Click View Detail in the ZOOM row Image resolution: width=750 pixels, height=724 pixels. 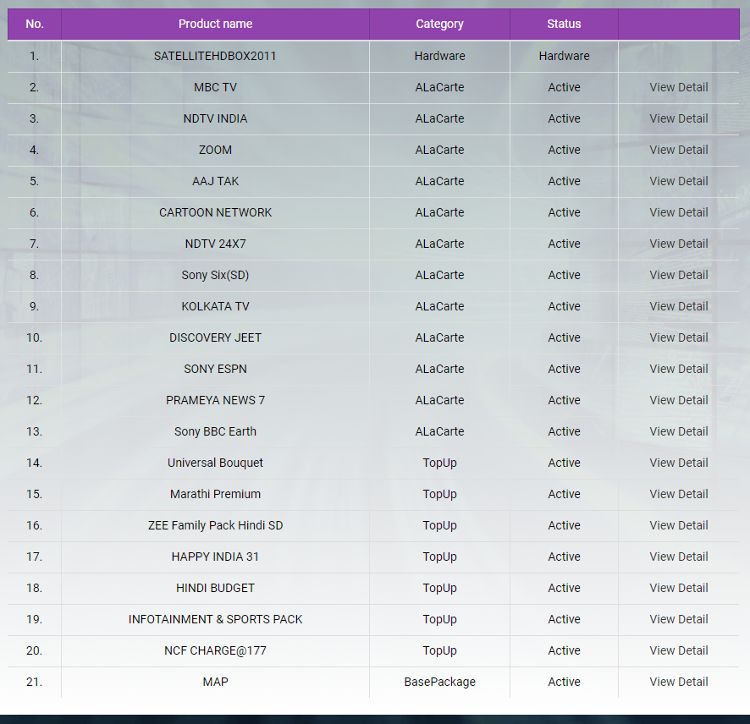tap(678, 150)
